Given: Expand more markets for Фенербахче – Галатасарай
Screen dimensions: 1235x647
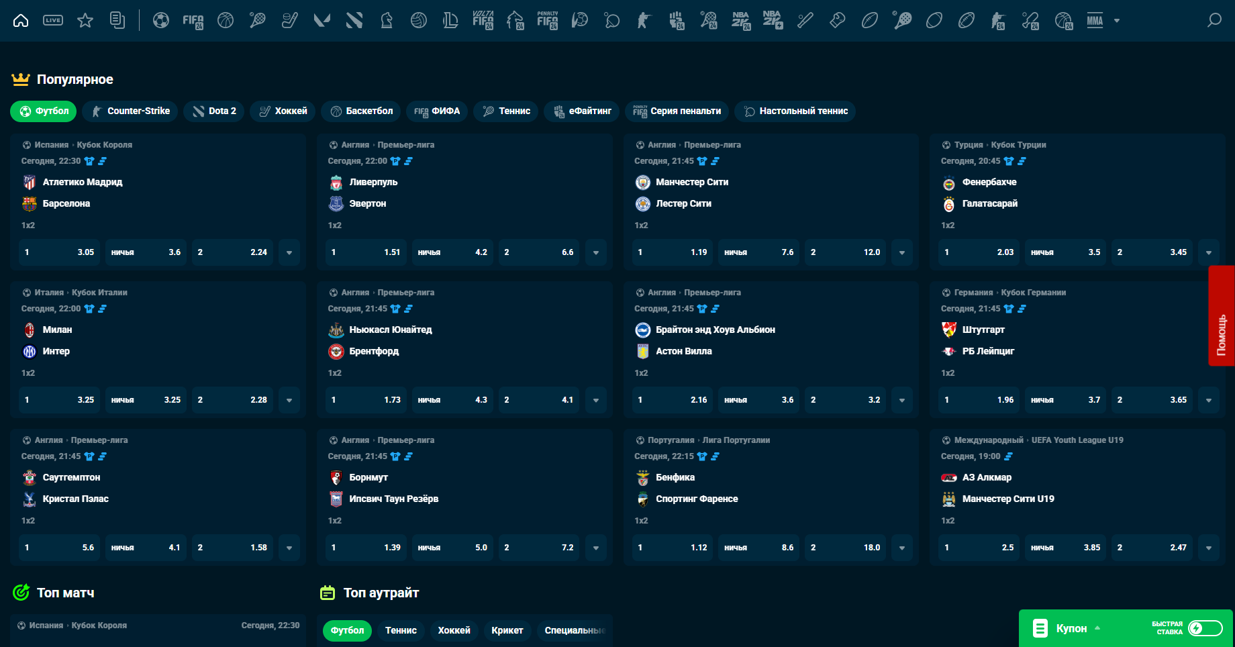Looking at the screenshot, I should pos(1209,252).
